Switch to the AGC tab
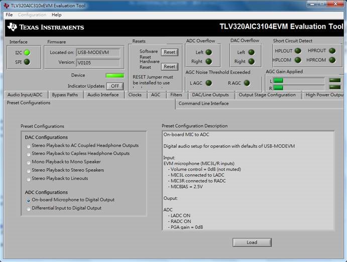347x262 pixels. pyautogui.click(x=156, y=95)
